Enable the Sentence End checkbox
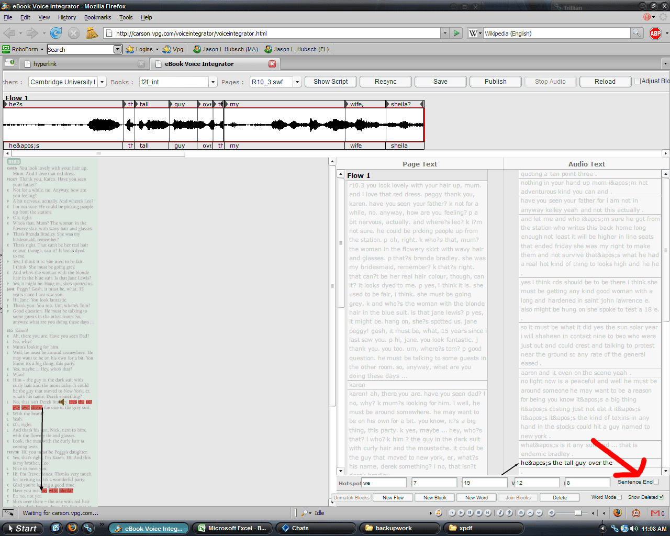 tap(656, 482)
